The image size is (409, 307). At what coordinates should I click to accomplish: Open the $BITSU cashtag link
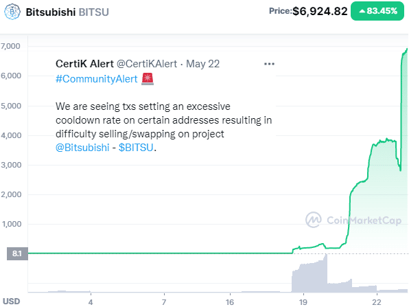(x=136, y=148)
